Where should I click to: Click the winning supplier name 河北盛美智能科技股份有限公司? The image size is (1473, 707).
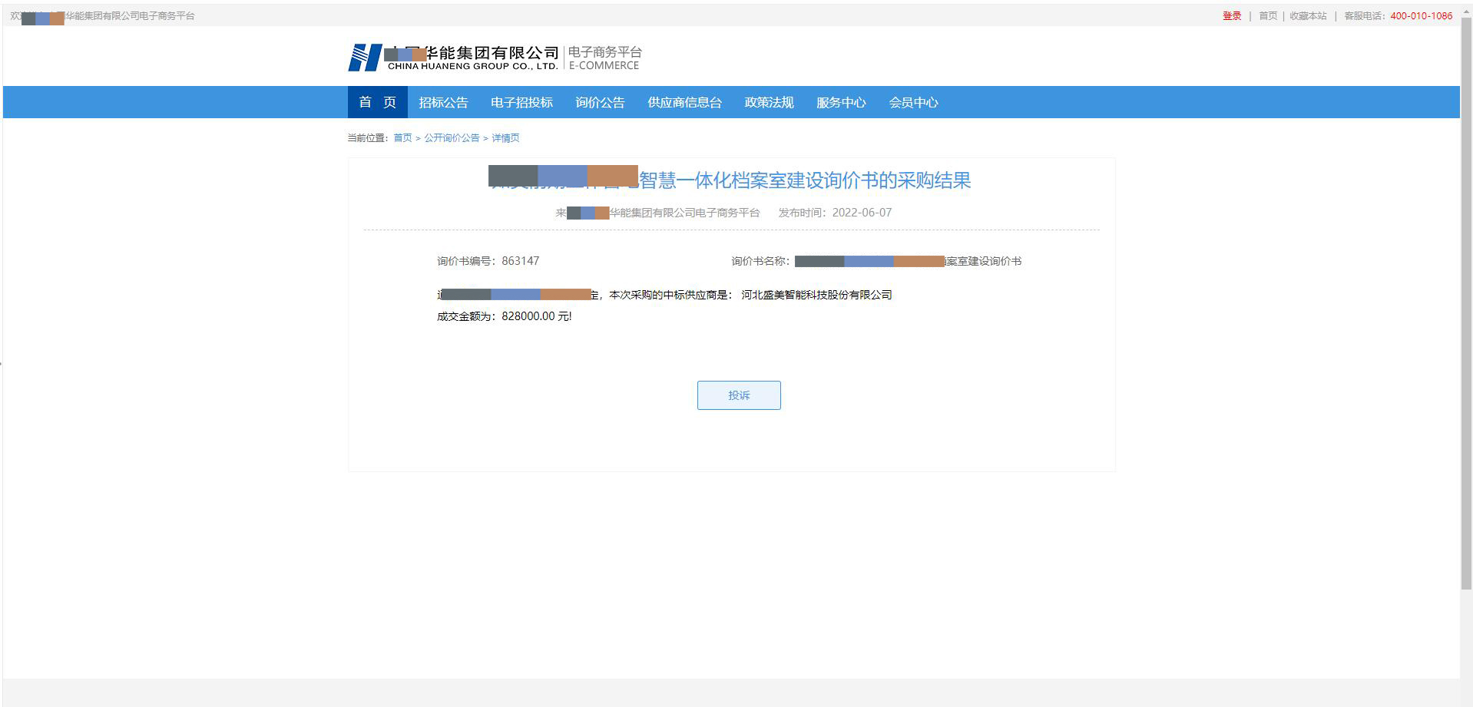(x=816, y=295)
